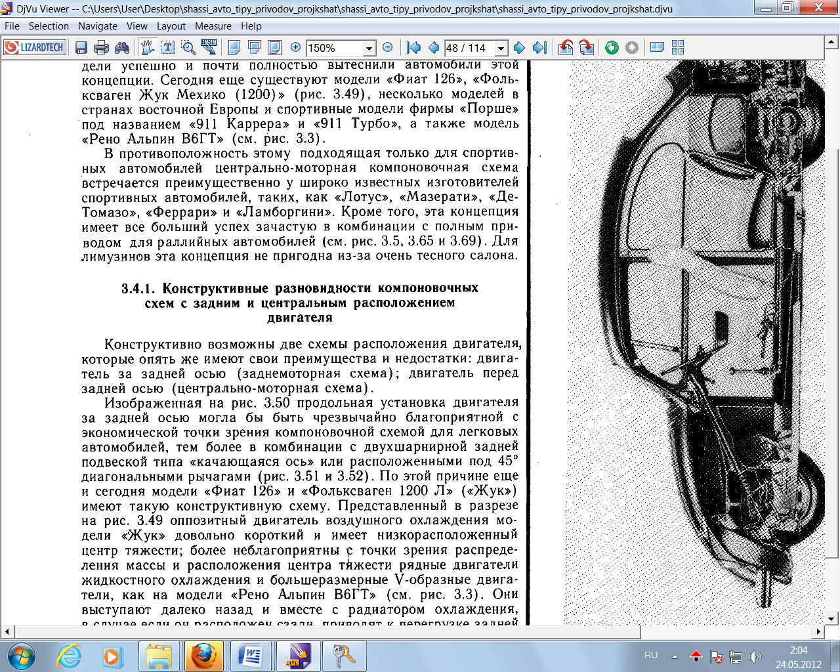Screen dimensions: 840x672
Task: Click the vertical scrollbar up arrow
Action: [832, 43]
